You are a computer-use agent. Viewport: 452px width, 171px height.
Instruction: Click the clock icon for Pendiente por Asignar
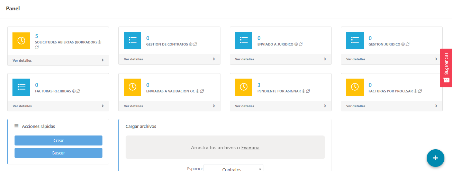[x=244, y=87]
